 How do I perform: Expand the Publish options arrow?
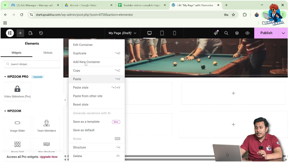click(x=283, y=33)
